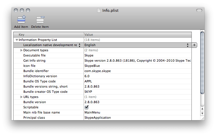Click the MainMenu value

tap(92, 112)
